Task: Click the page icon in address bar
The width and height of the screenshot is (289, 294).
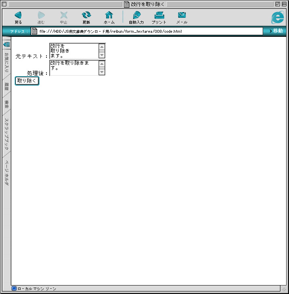Action: coord(34,31)
